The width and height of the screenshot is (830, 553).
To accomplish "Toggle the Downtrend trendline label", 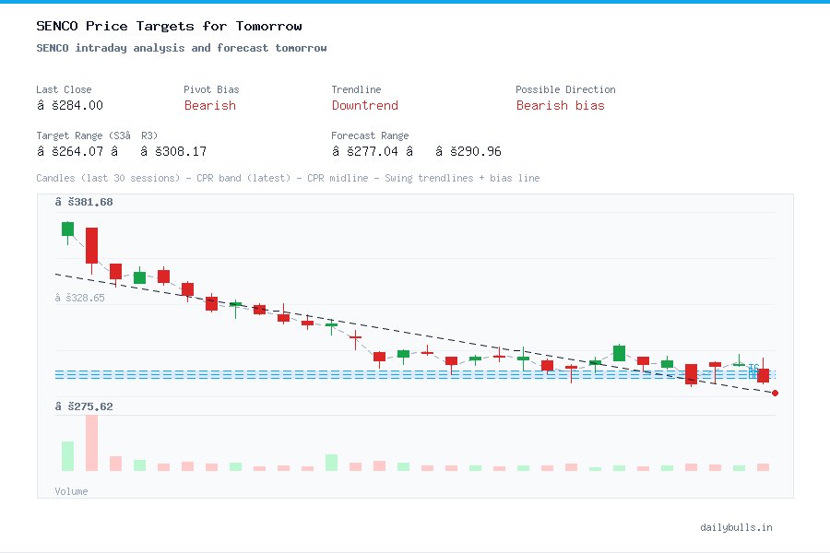I will point(365,106).
